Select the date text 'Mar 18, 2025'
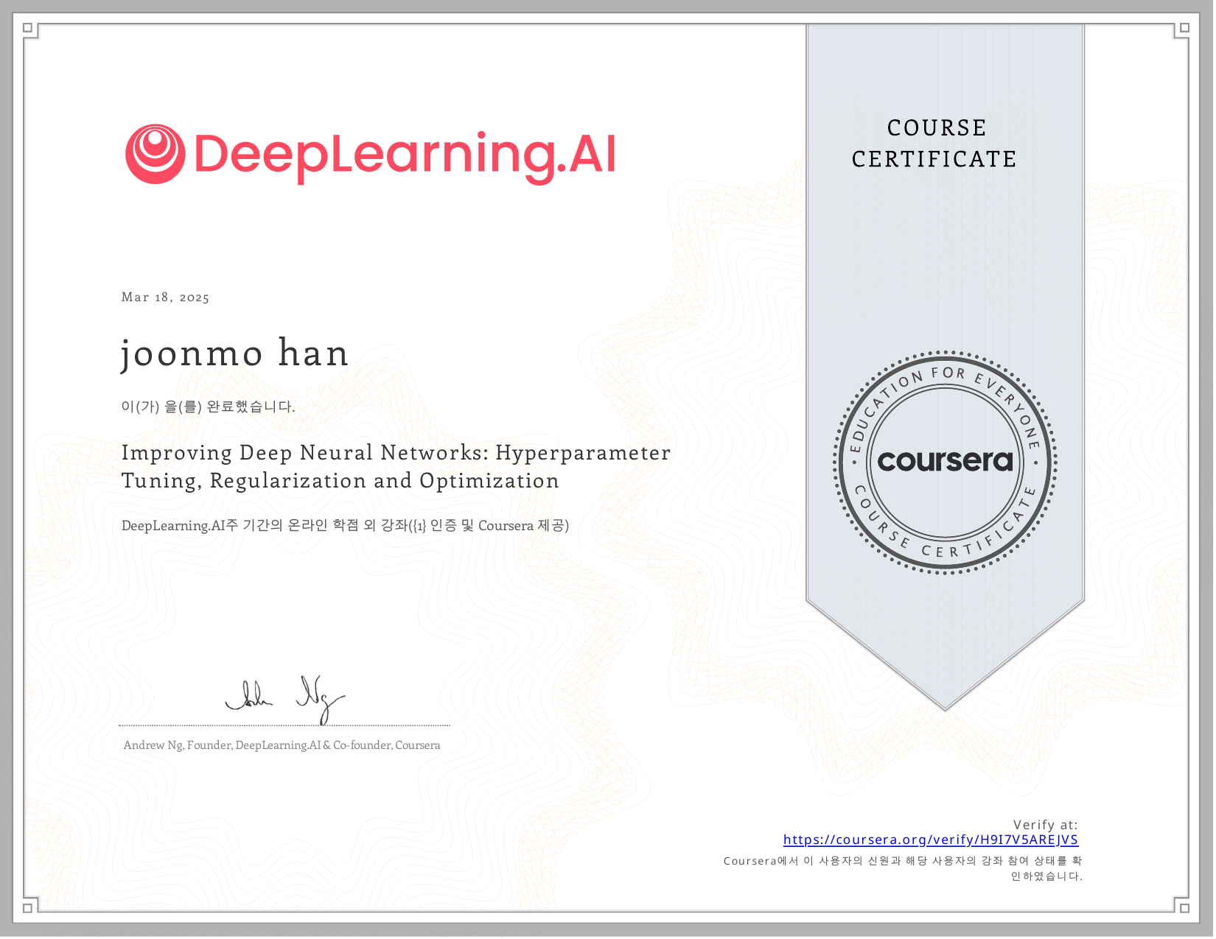The width and height of the screenshot is (1216, 939). 165,297
